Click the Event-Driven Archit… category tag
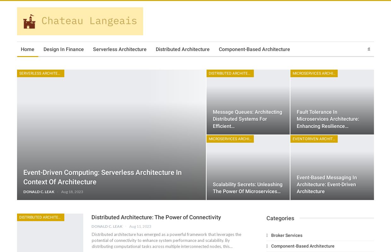 [314, 139]
